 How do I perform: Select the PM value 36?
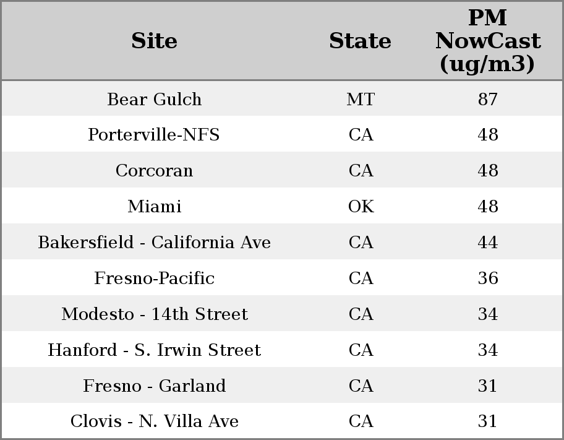coord(487,278)
